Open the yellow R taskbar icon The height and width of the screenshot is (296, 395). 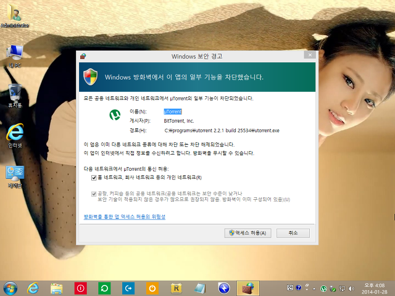(177, 289)
